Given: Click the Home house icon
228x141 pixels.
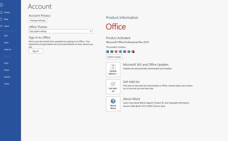Looking at the screenshot, I should click(x=2, y=12).
